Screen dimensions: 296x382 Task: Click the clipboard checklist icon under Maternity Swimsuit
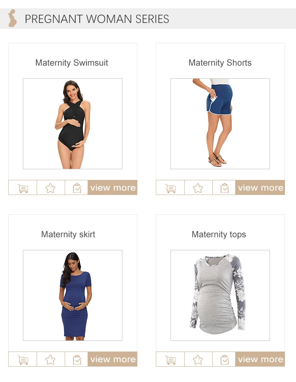77,188
